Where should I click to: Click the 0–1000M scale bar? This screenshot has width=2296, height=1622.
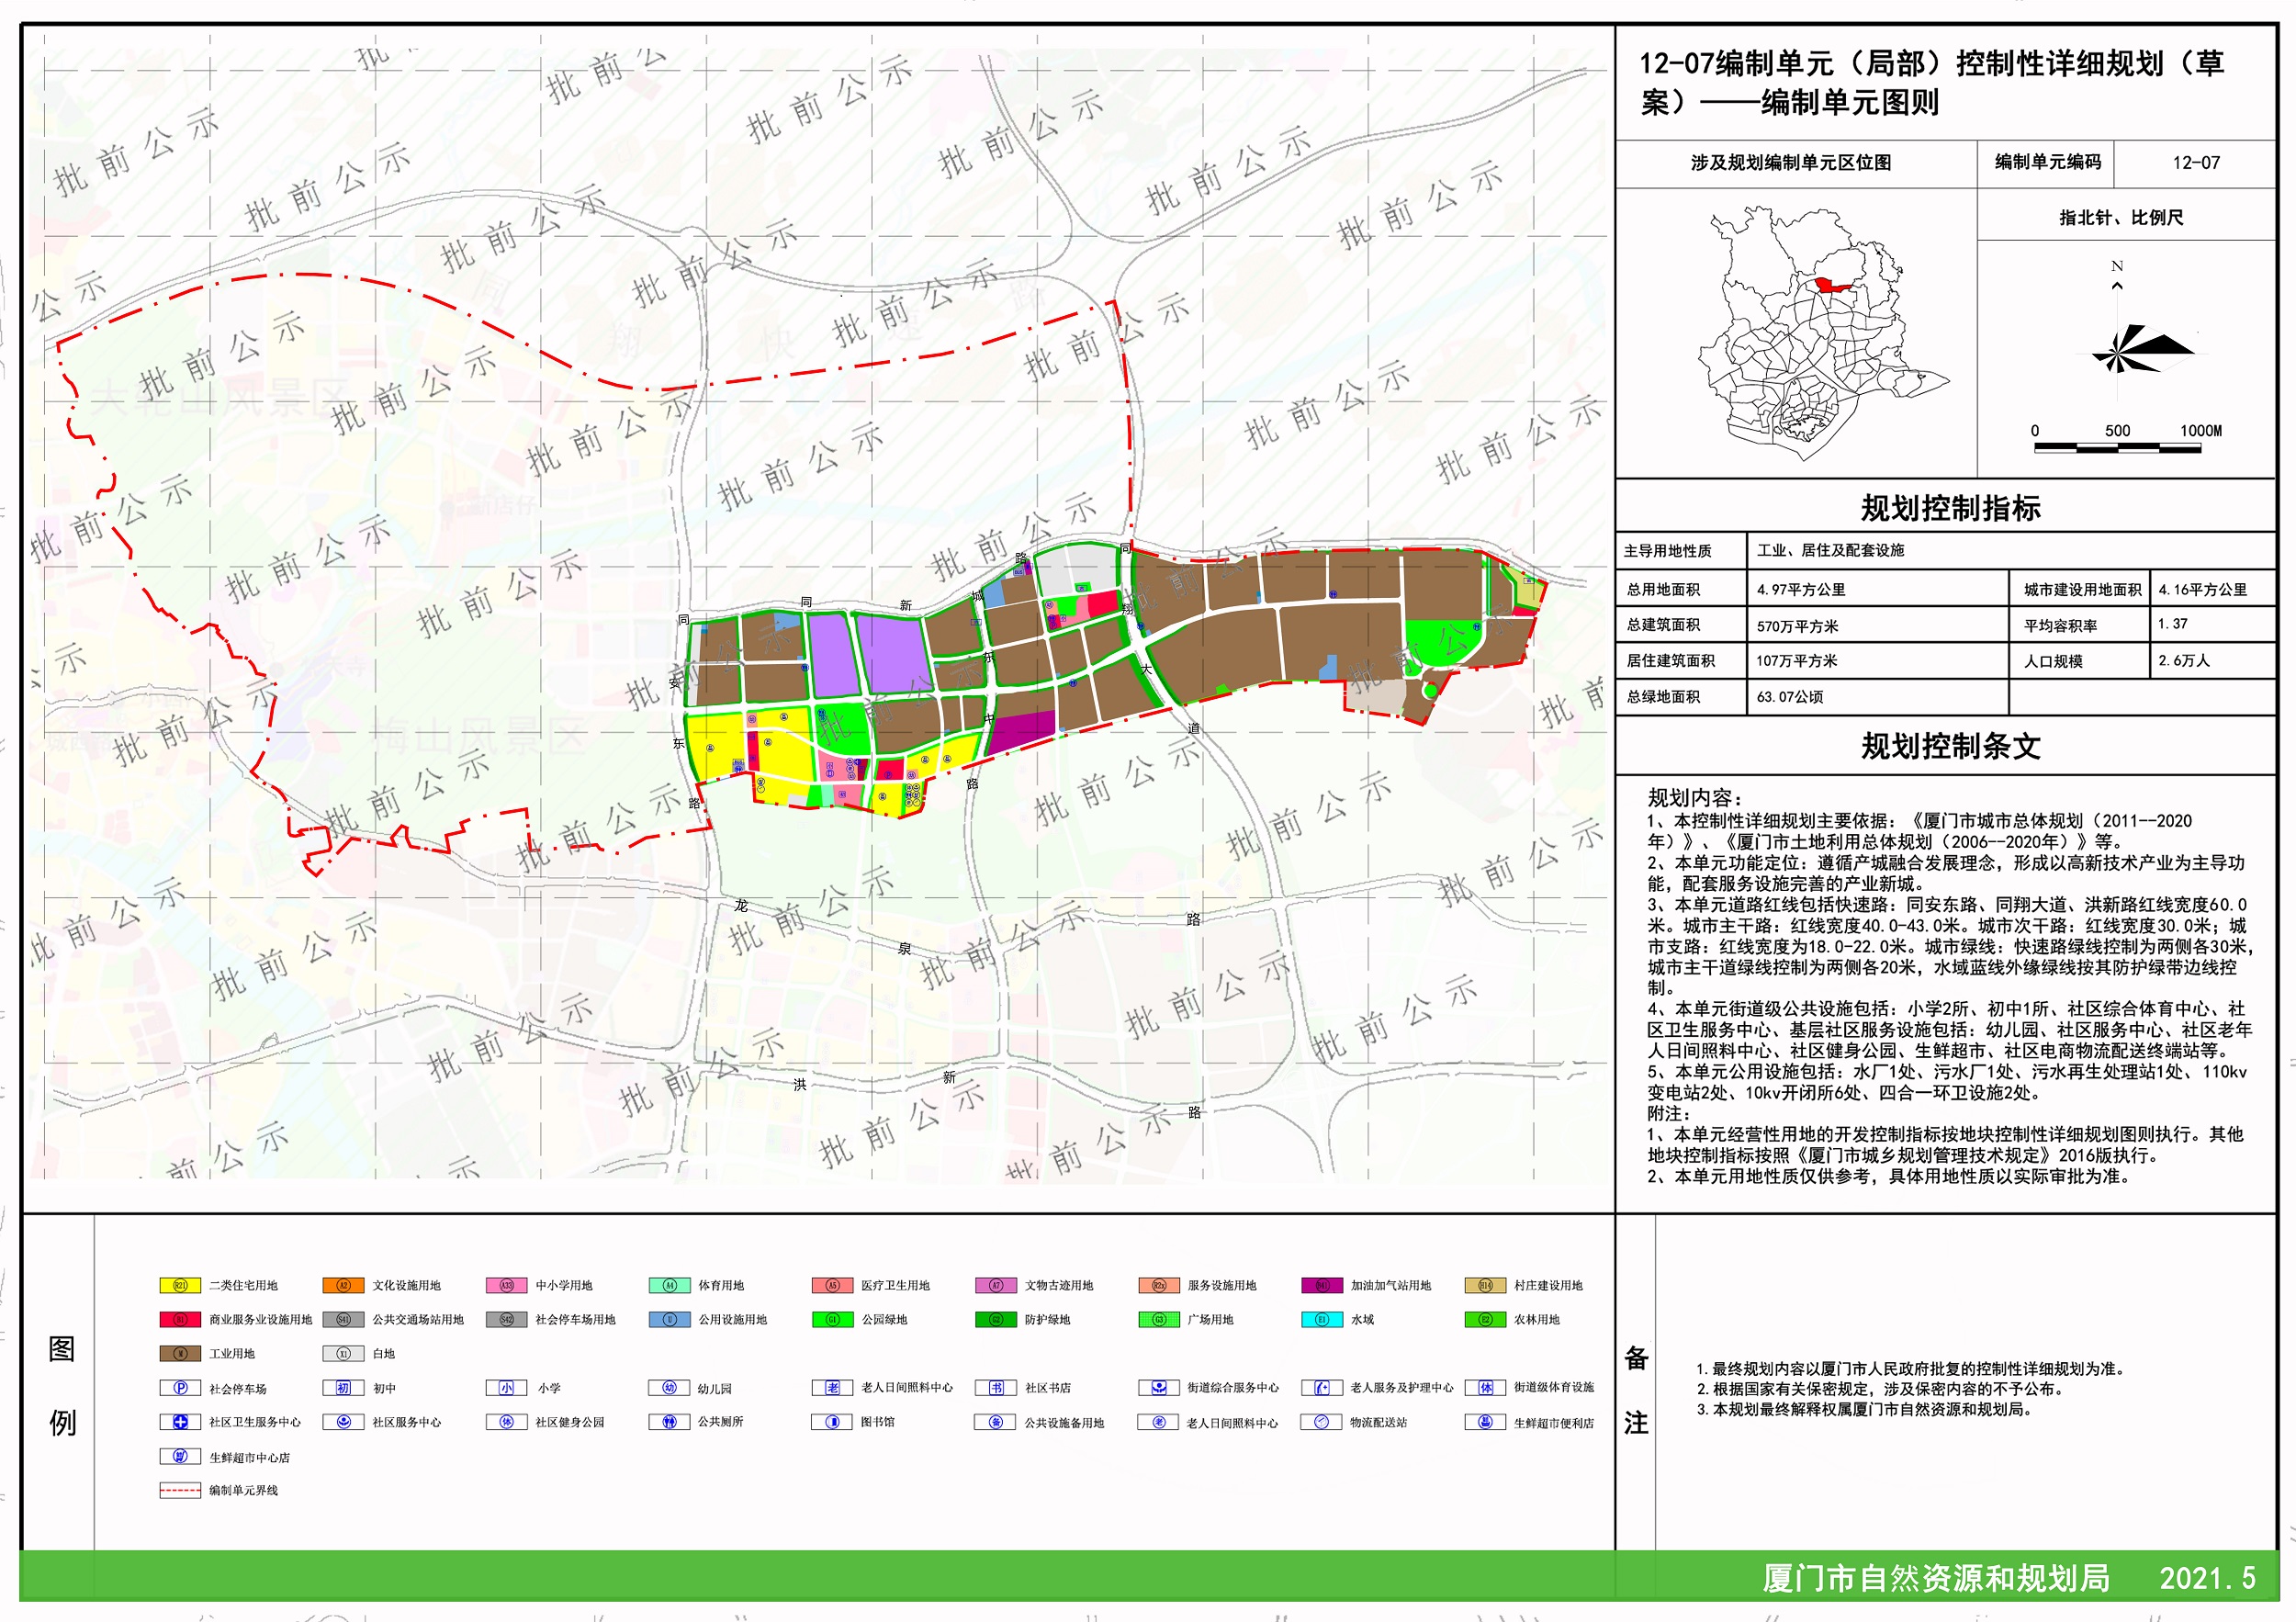[x=2117, y=448]
